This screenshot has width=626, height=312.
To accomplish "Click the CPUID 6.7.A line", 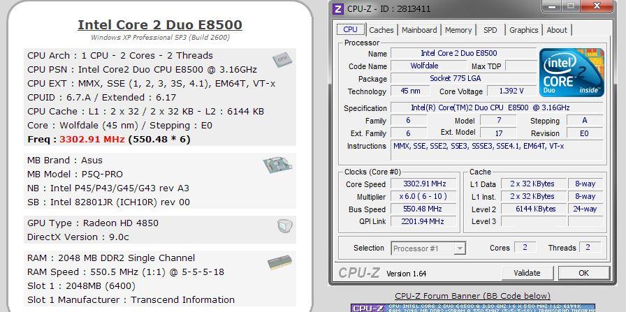I will pyautogui.click(x=102, y=97).
